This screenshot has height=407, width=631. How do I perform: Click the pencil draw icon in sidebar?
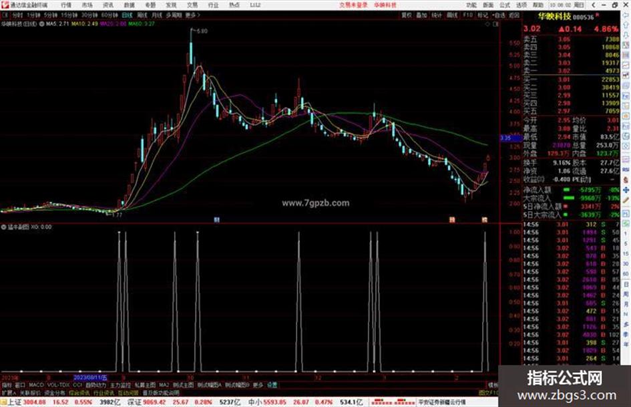(x=626, y=200)
